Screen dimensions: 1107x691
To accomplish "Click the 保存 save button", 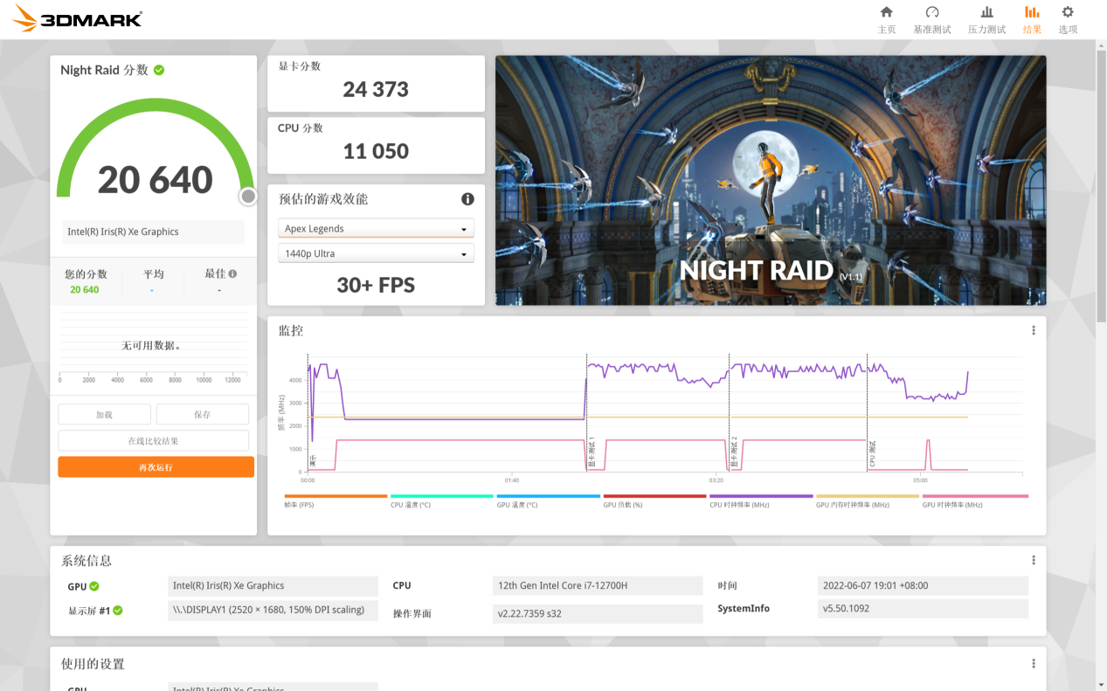I will click(x=202, y=414).
